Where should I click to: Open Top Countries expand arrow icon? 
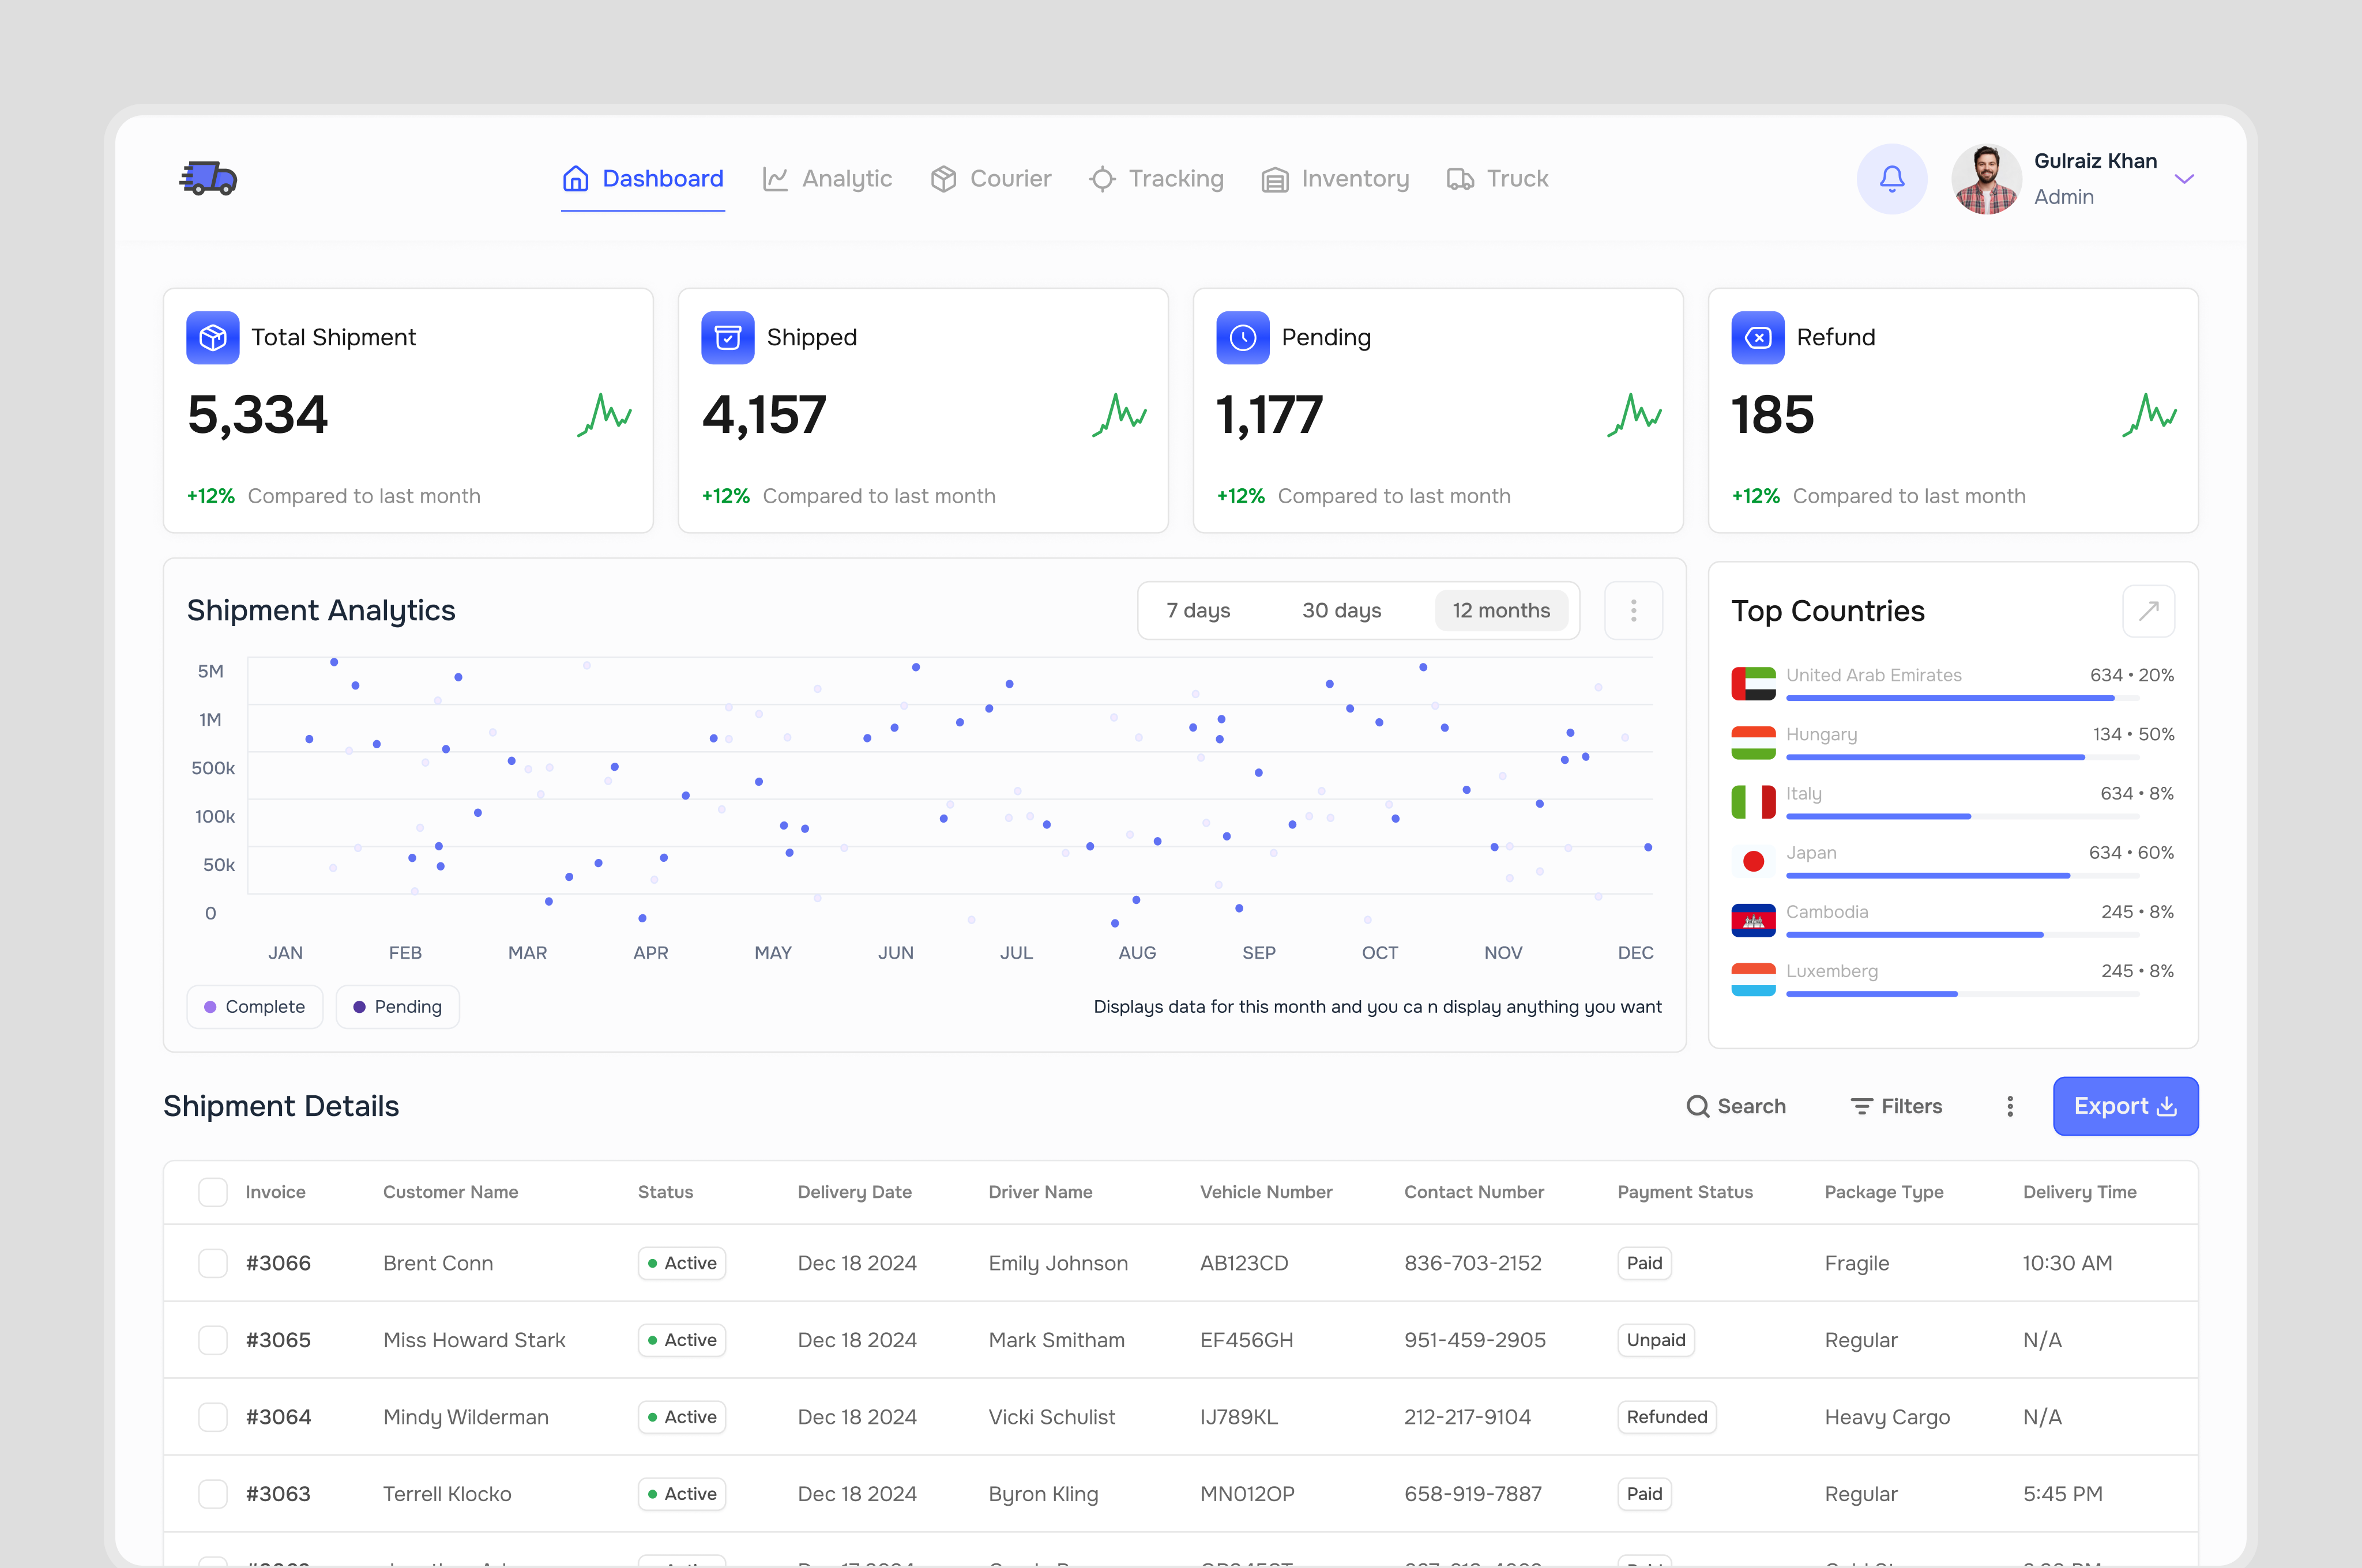(x=2148, y=611)
